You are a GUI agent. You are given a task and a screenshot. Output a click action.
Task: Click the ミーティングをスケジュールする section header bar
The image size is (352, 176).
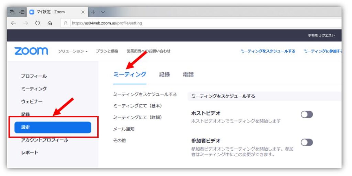(x=264, y=96)
